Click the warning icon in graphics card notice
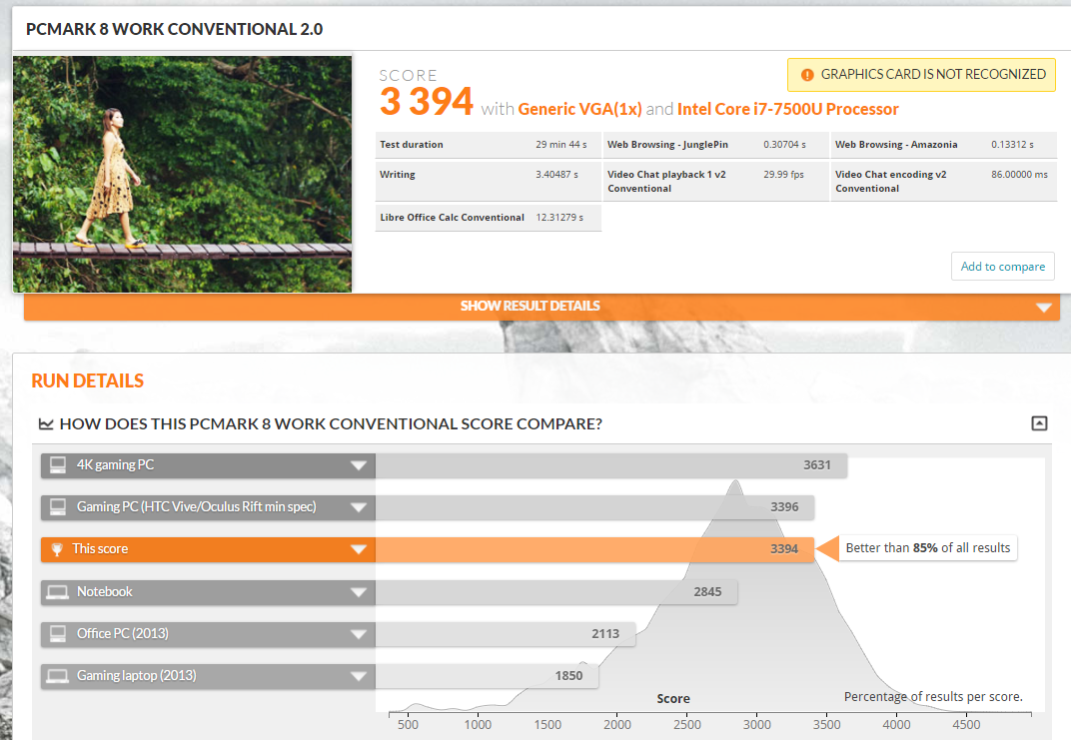The image size is (1071, 740). (806, 75)
